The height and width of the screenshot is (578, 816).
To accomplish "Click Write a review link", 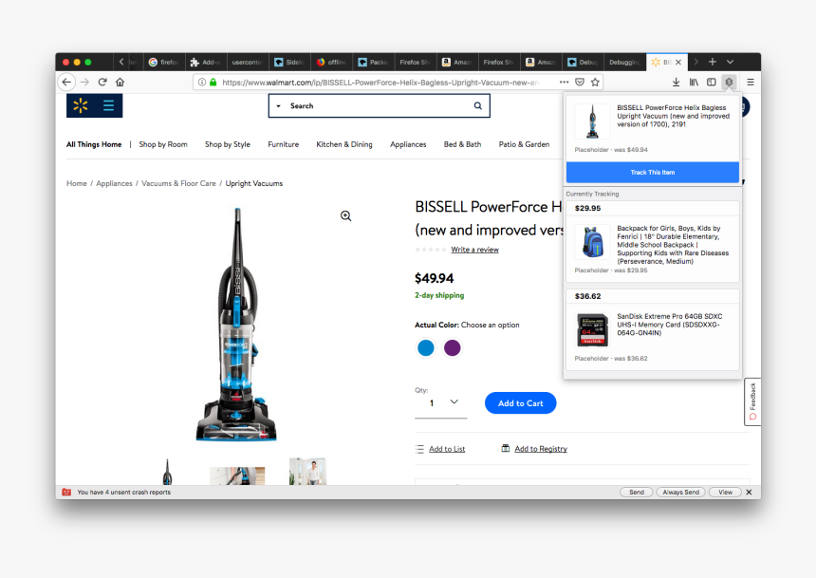I will click(x=474, y=250).
